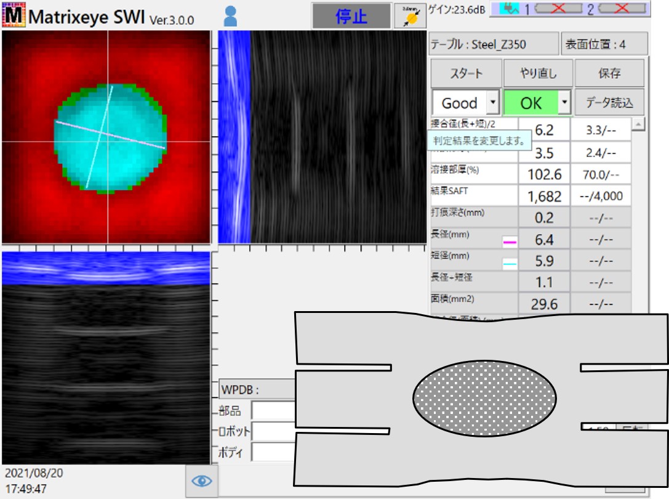The image size is (669, 499).
Task: Click the yellow probe alignment icon
Action: 409,17
